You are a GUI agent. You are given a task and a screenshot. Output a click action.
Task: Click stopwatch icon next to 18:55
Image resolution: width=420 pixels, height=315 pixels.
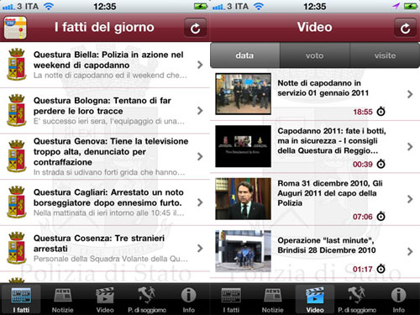click(381, 111)
